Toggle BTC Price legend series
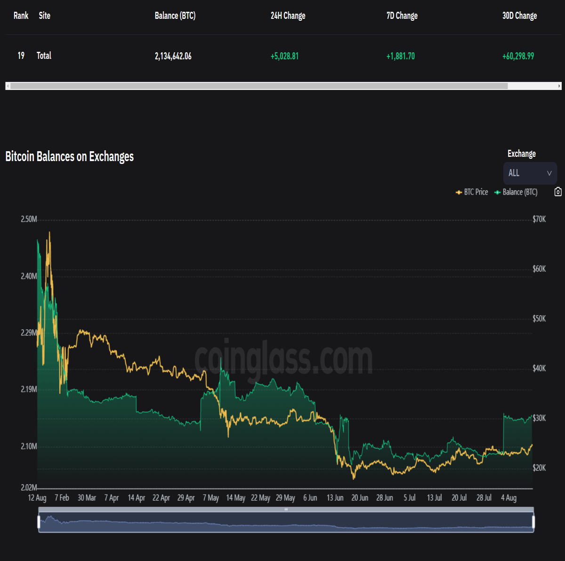 click(472, 192)
